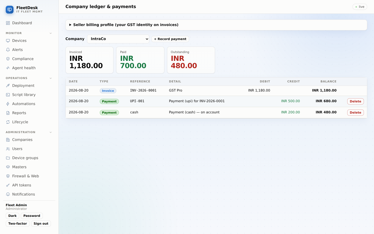The width and height of the screenshot is (374, 234).
Task: Click the GST Pro detail cell
Action: pyautogui.click(x=175, y=90)
